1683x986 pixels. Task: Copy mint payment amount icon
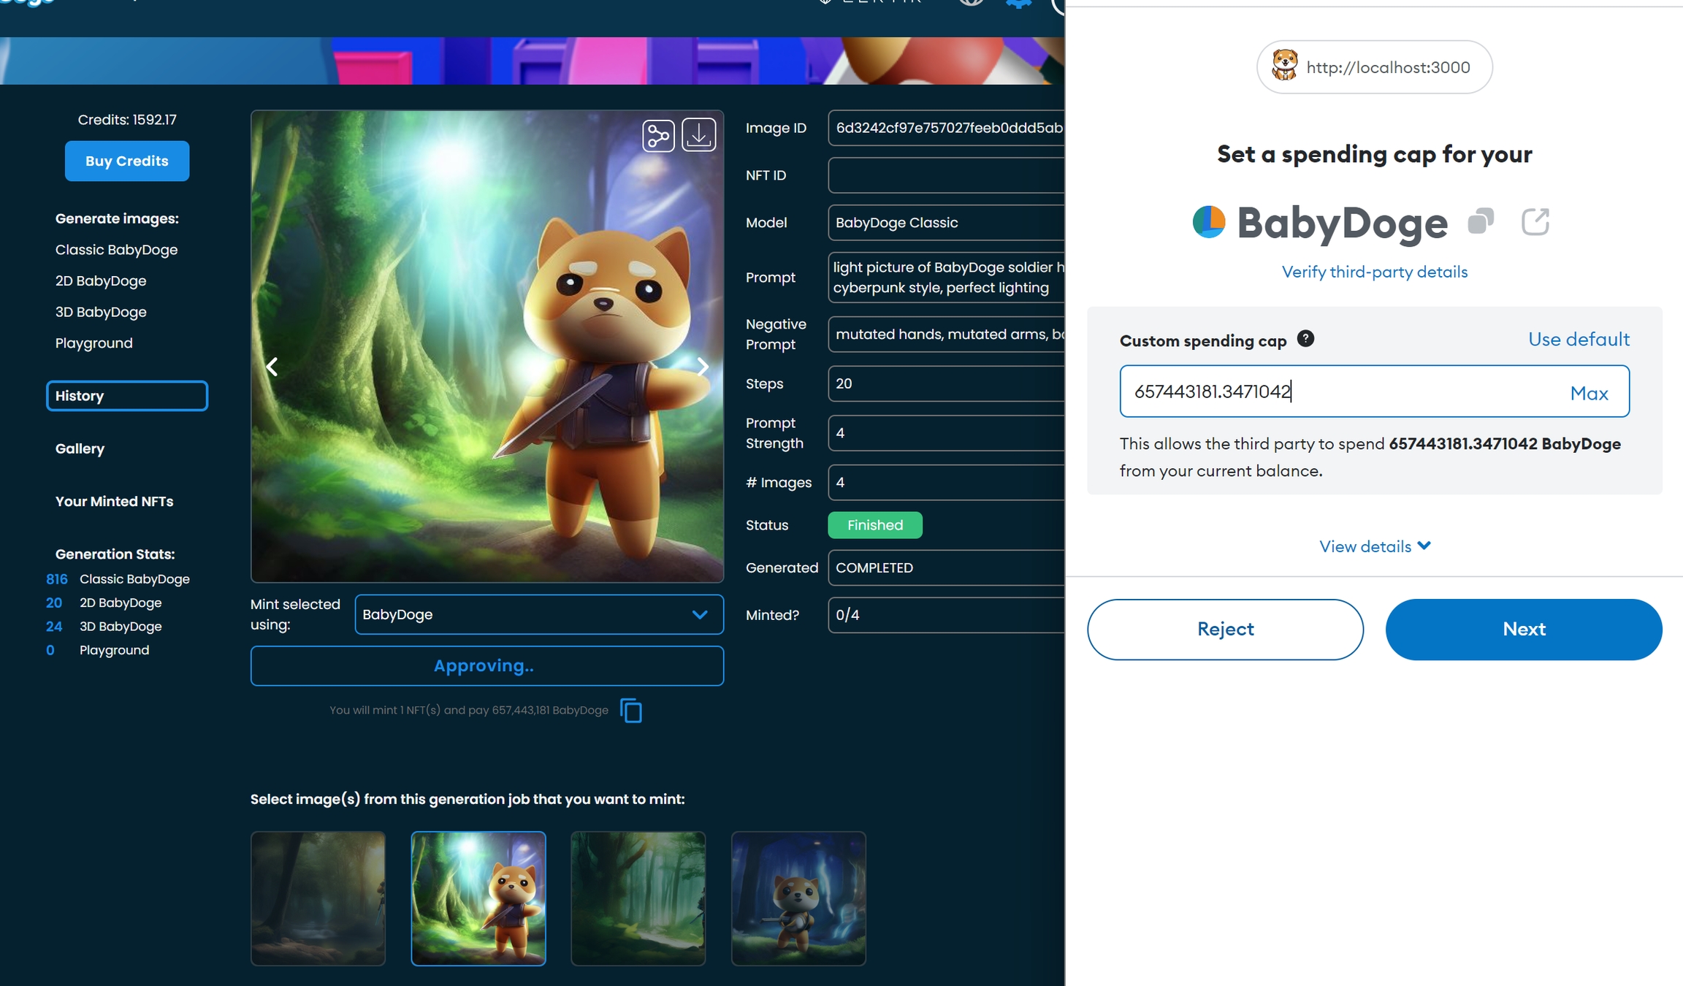coord(631,710)
